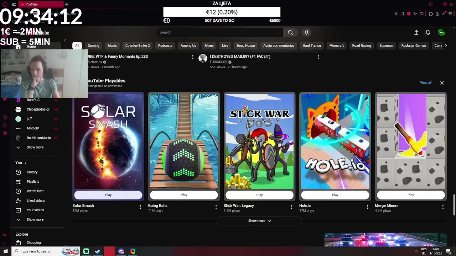The height and width of the screenshot is (256, 456).
Task: Open more options for Stick War: Legacy
Action: click(x=291, y=207)
